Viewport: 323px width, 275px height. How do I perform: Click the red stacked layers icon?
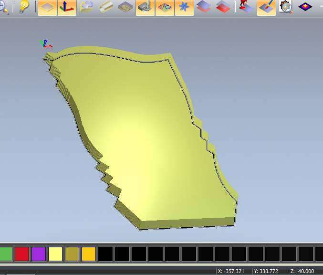pos(223,7)
